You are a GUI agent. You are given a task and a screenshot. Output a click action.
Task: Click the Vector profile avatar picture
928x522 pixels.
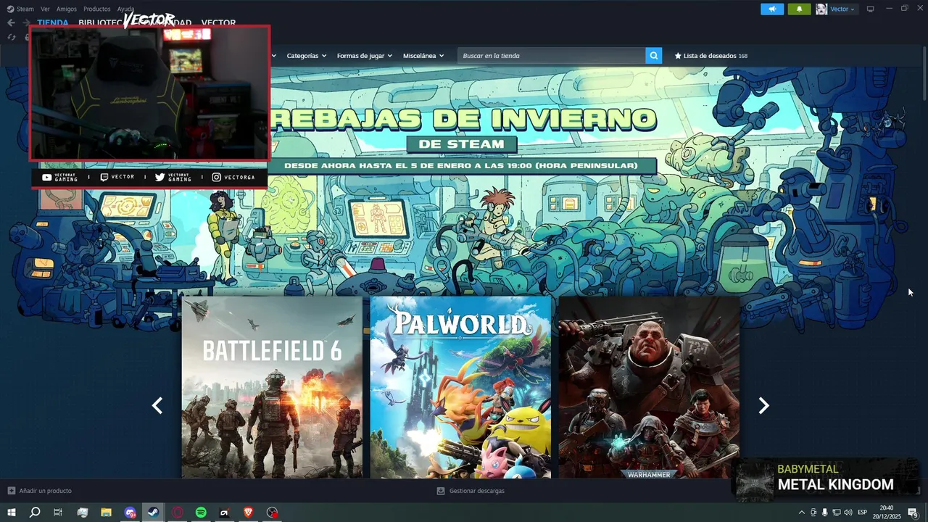821,9
